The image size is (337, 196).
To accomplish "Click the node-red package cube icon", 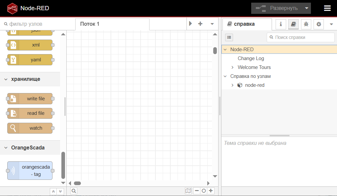I will [240, 85].
